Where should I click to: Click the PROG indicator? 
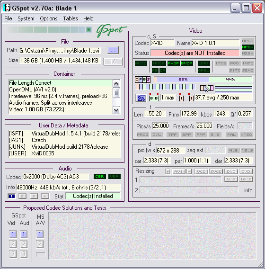[x=142, y=134]
